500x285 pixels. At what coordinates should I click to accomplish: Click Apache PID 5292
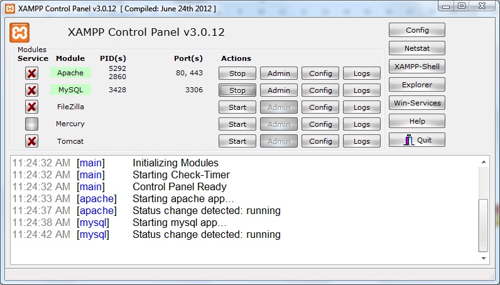[x=117, y=68]
